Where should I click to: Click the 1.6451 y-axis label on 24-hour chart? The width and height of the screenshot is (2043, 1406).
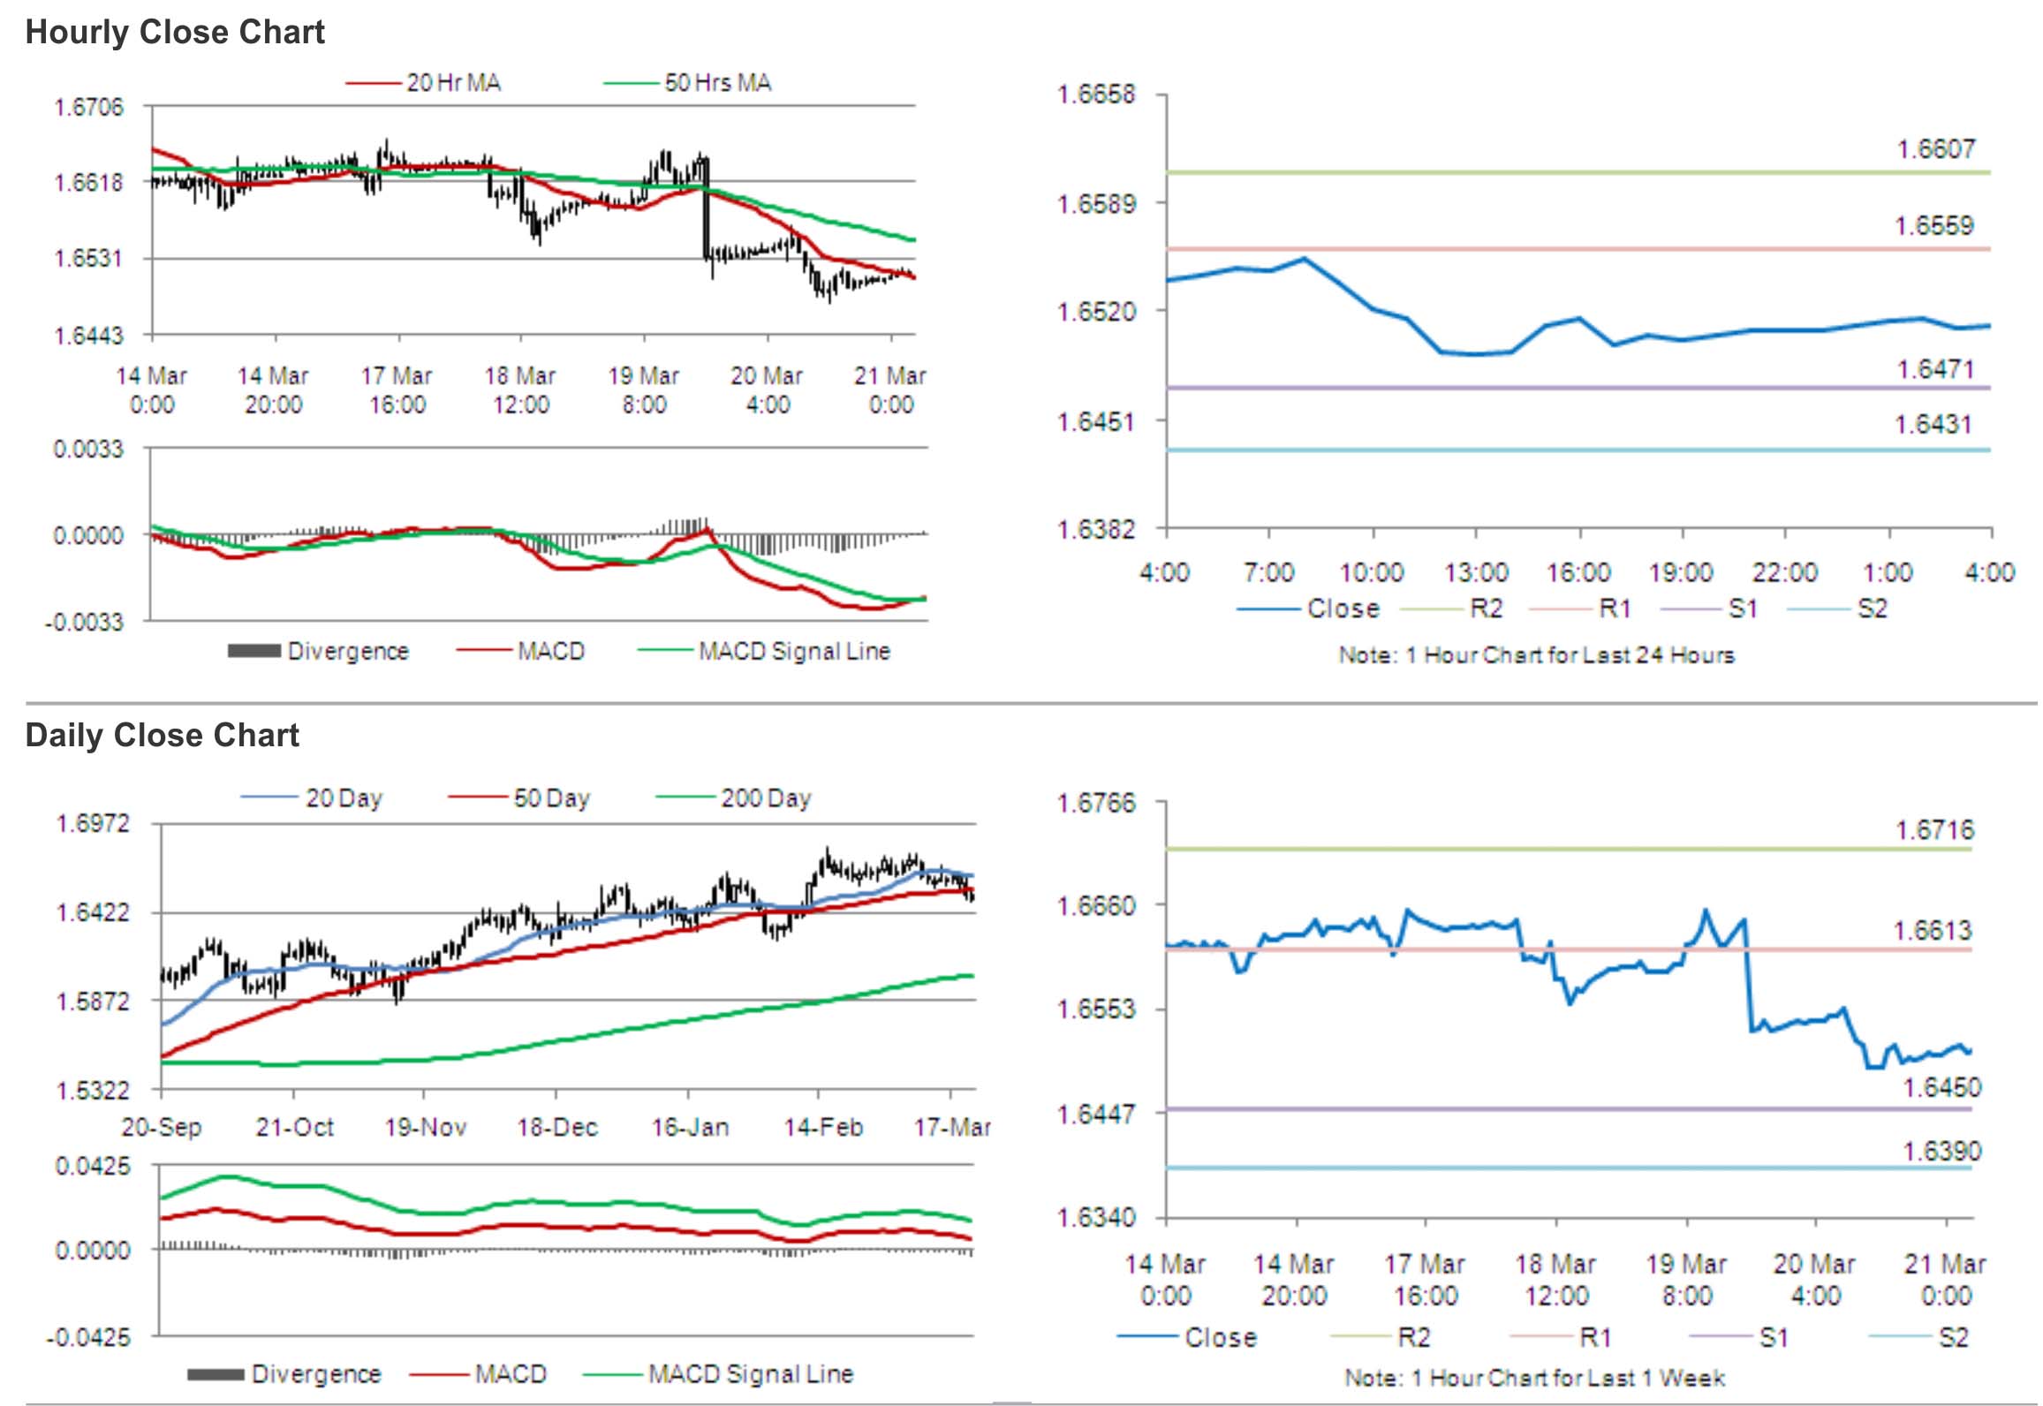pos(1096,422)
